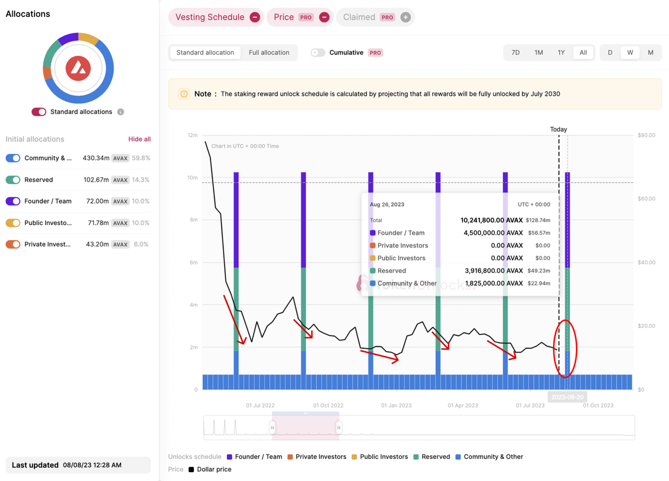Switch the range to 7D
This screenshot has width=669, height=481.
click(516, 53)
